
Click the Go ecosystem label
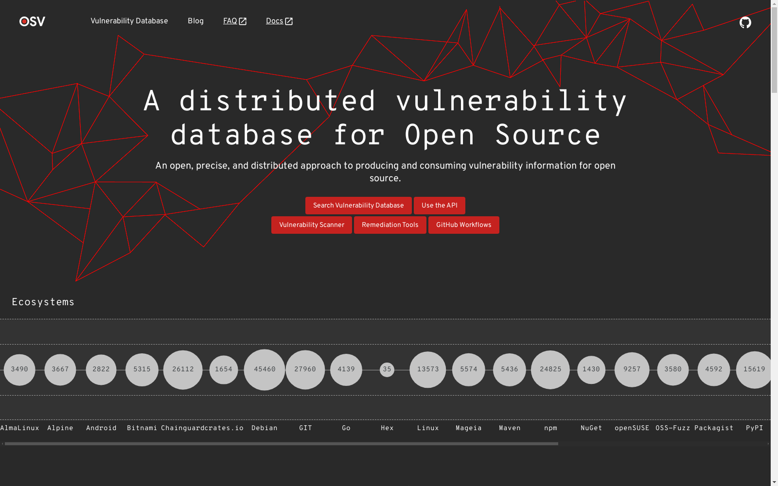[346, 428]
